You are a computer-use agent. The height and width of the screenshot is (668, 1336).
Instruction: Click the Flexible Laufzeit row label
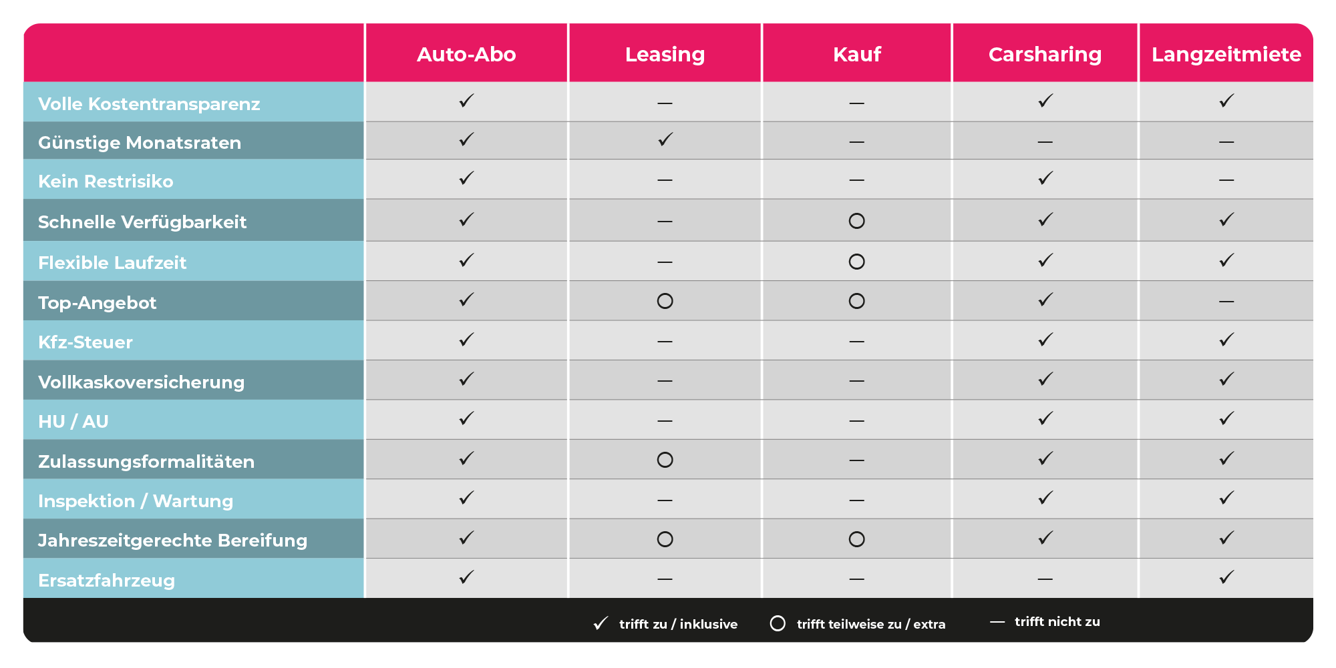(x=112, y=263)
